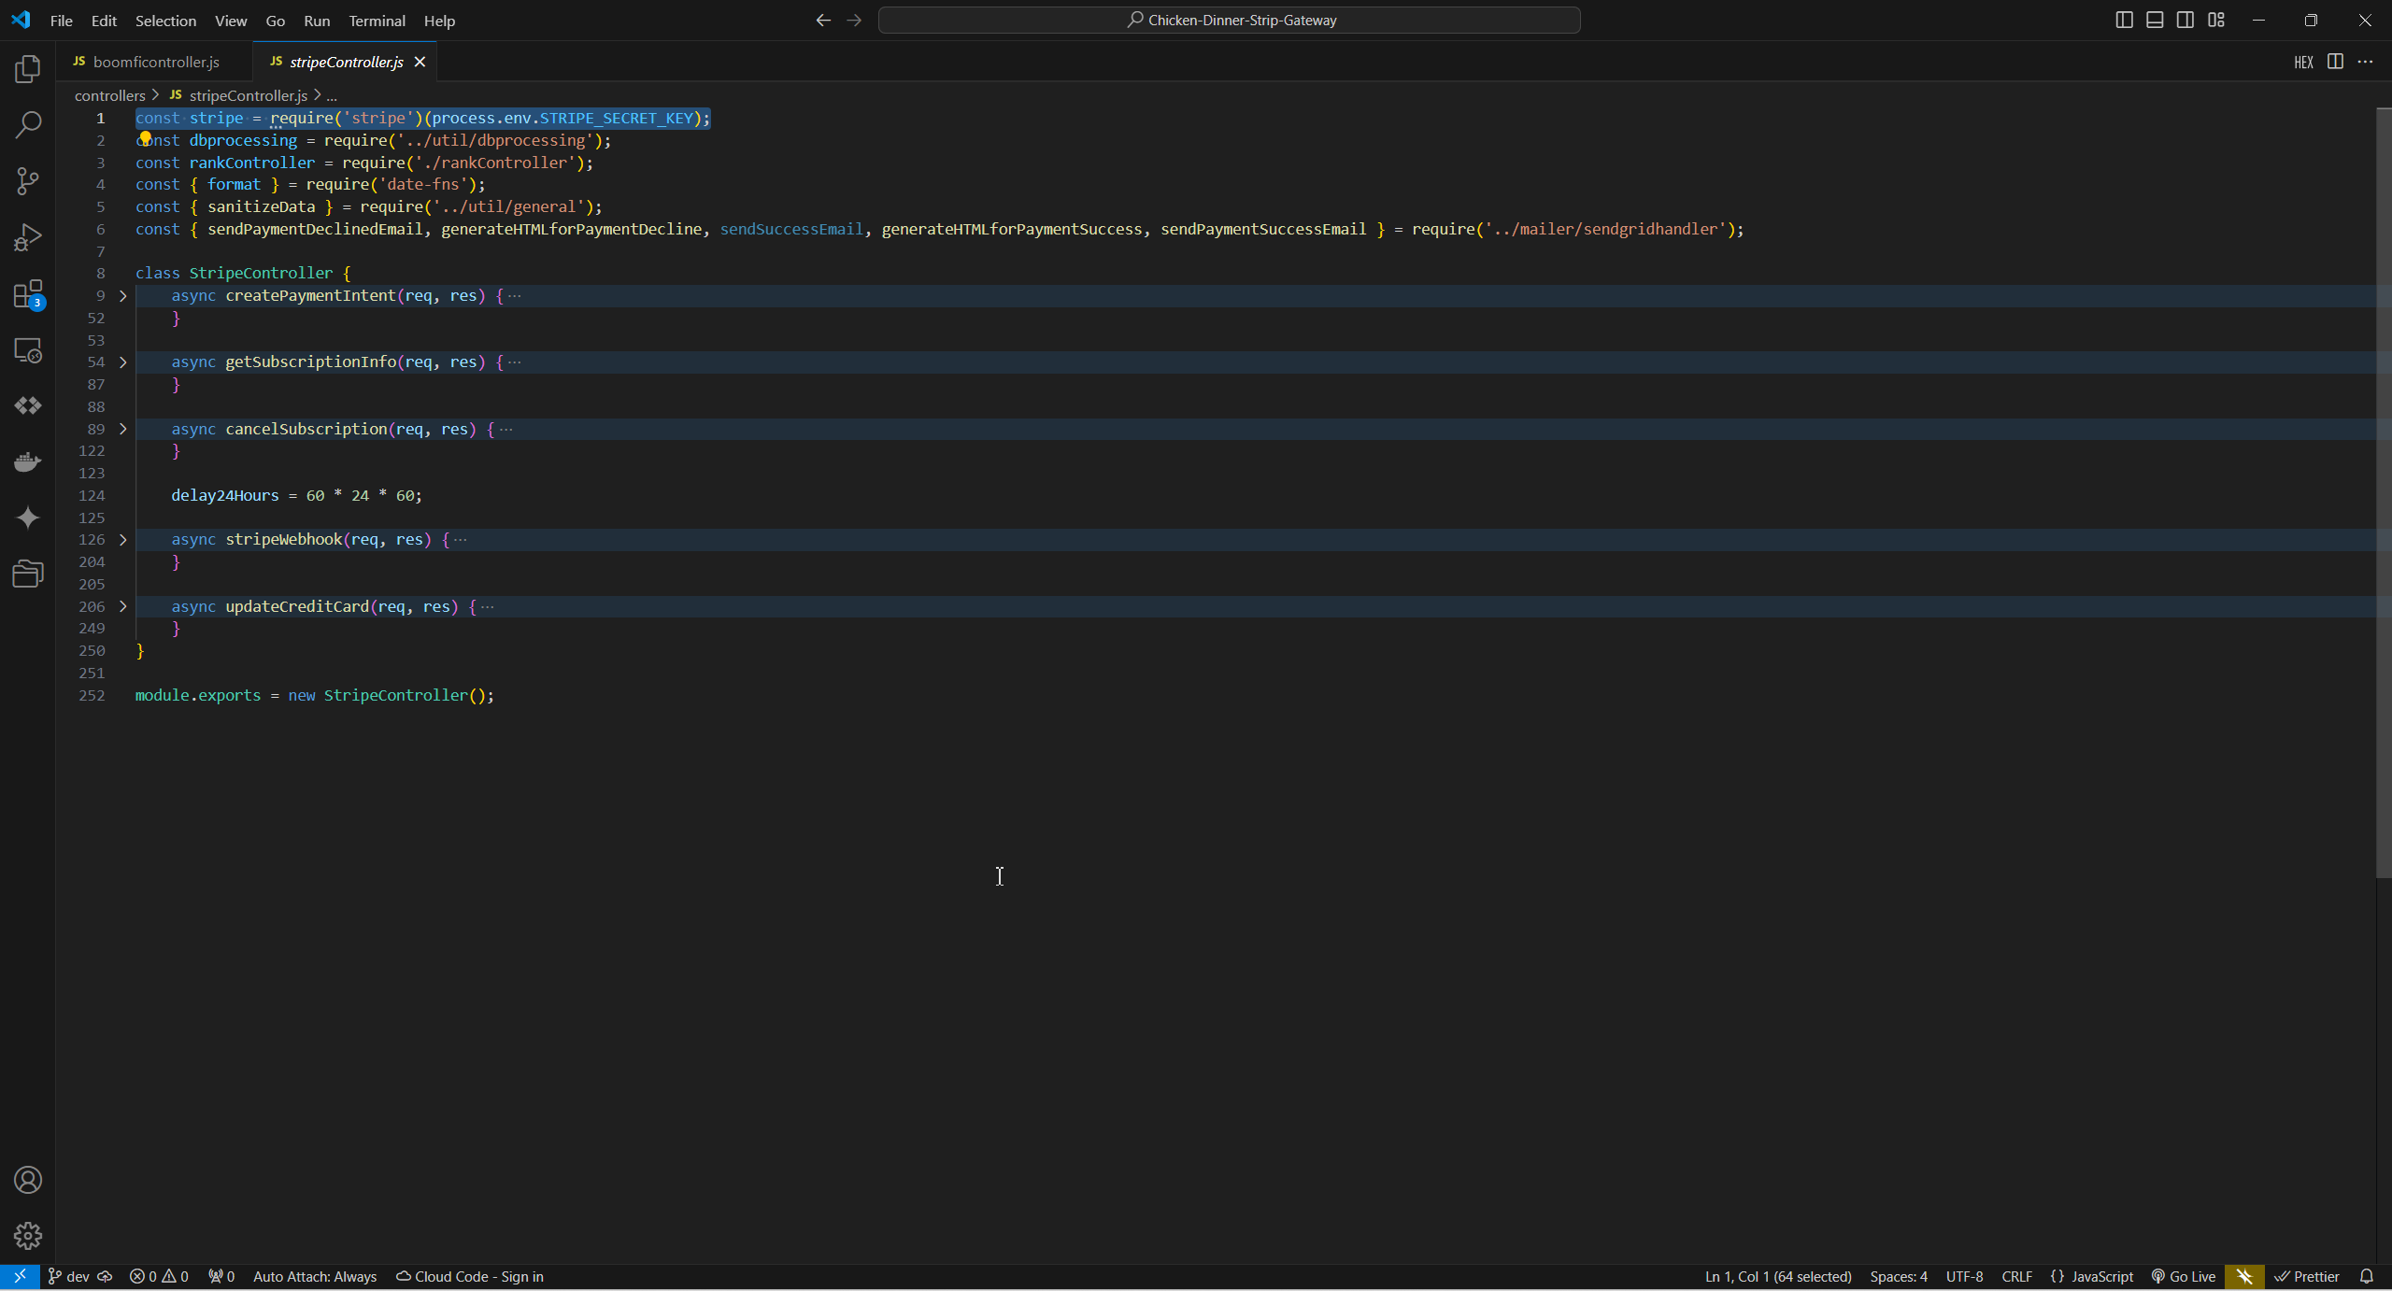Toggle the Secondary Side Bar layout button
Screen dimensions: 2392x1291
coord(2186,20)
